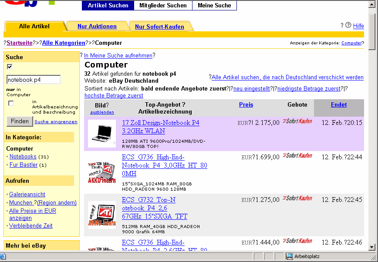Open 17 Zoll Design-Notebook P4 3.2GHz WLAN listing

click(161, 127)
